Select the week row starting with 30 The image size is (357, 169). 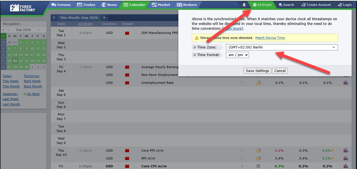pyautogui.click(x=3, y=42)
